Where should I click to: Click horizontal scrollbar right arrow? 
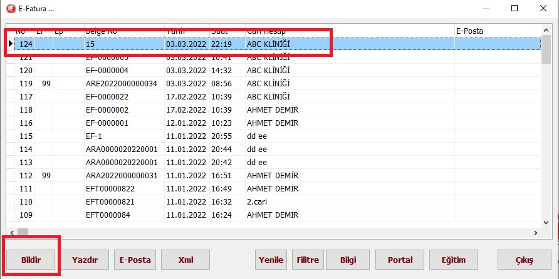tap(536, 233)
